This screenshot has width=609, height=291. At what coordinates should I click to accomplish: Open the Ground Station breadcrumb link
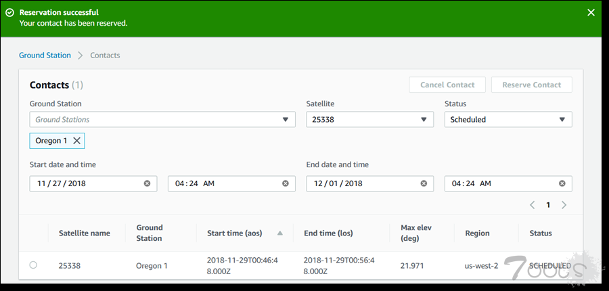point(45,55)
